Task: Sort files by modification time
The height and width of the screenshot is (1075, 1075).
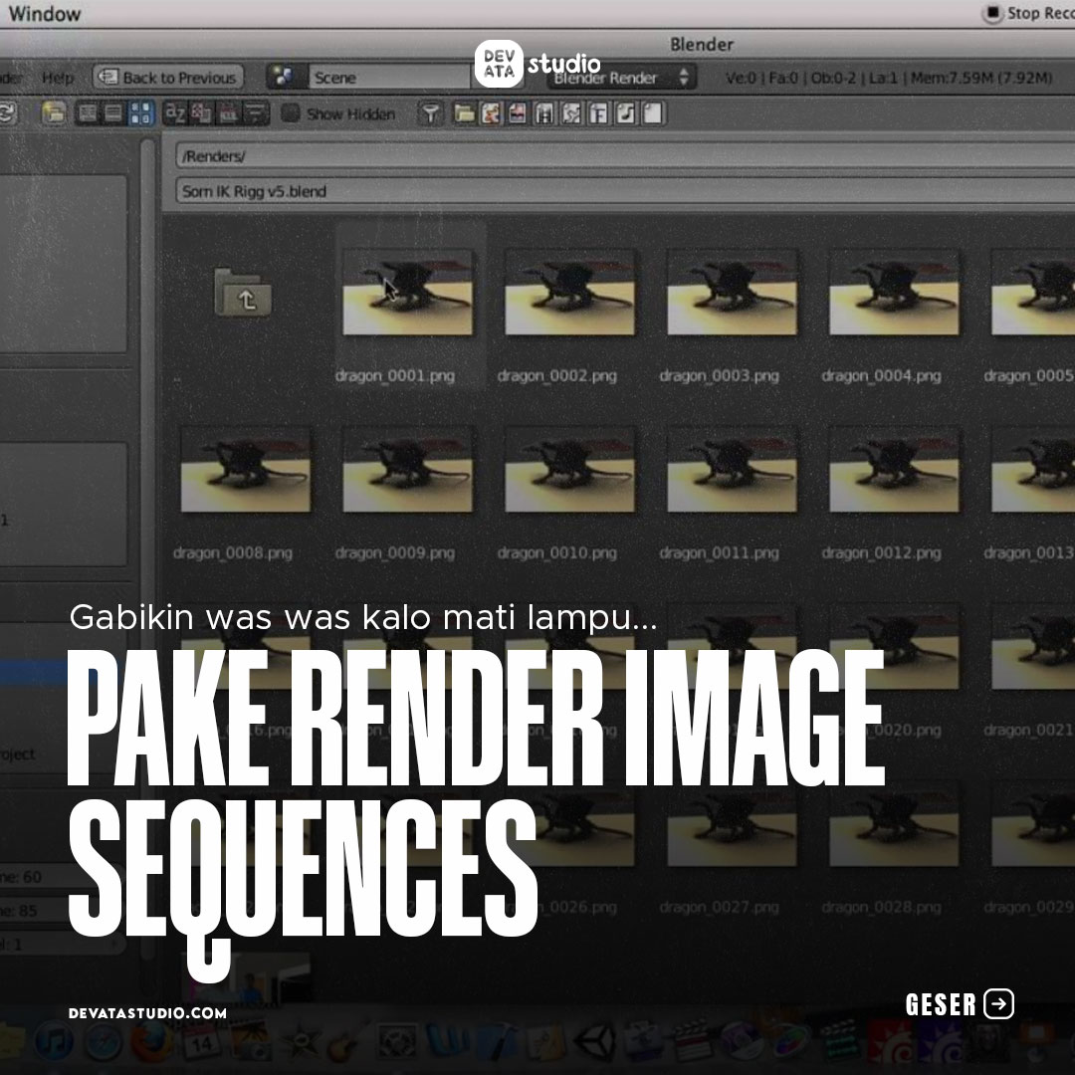Action: [228, 113]
